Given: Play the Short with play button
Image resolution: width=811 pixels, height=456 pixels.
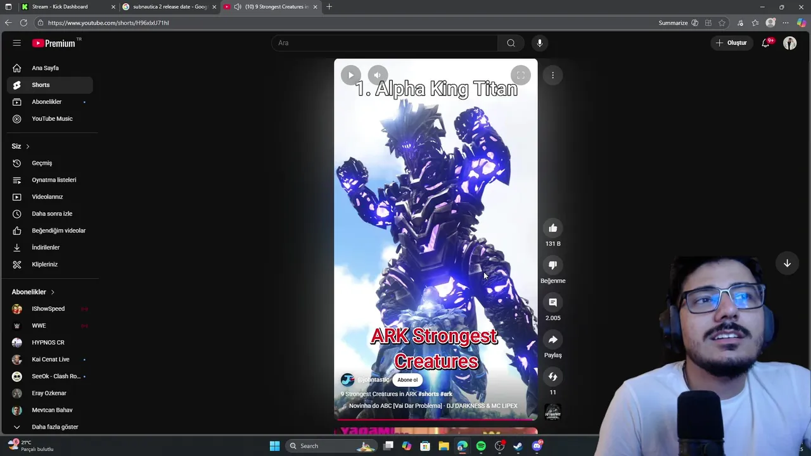Looking at the screenshot, I should point(351,75).
